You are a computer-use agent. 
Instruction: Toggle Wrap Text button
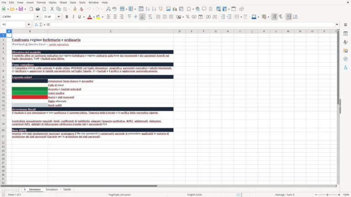pos(150,17)
